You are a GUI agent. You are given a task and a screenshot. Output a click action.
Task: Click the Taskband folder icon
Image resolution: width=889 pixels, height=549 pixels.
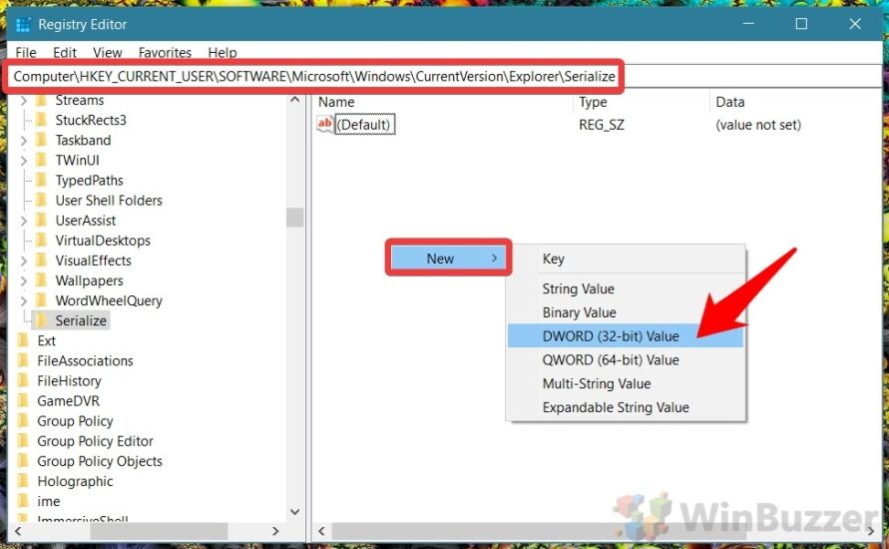[x=41, y=140]
